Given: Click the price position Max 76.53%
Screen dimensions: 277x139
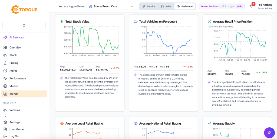Looking at the screenshot, I should pyautogui.click(x=246, y=74).
